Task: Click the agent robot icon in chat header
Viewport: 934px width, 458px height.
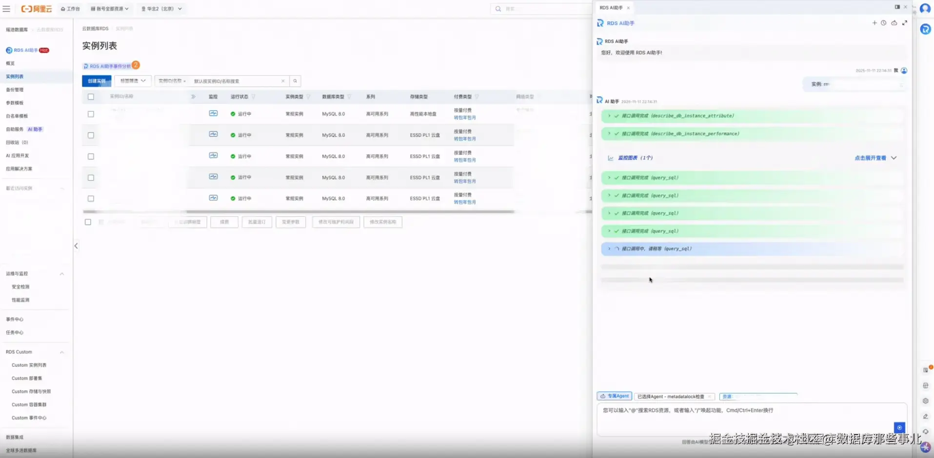Action: click(x=894, y=23)
